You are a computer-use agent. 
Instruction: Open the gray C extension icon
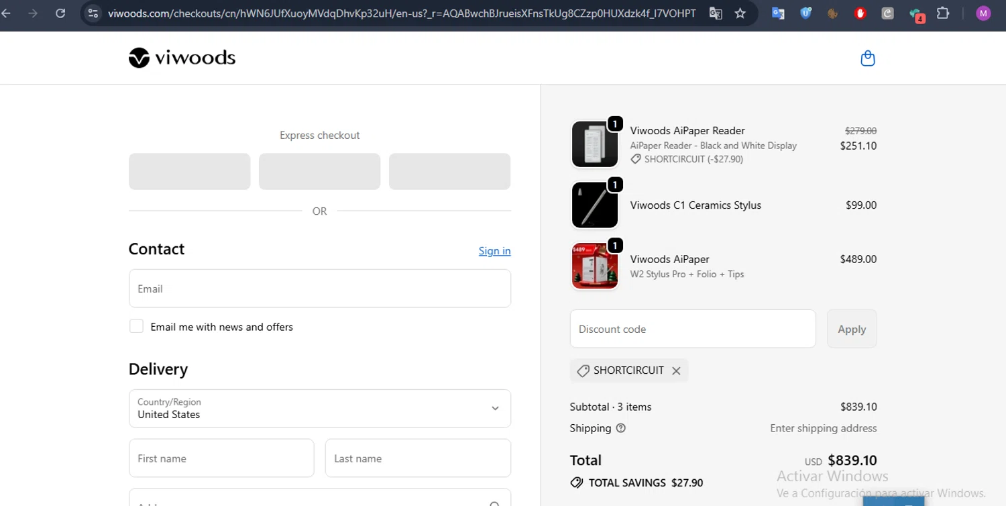pyautogui.click(x=887, y=13)
